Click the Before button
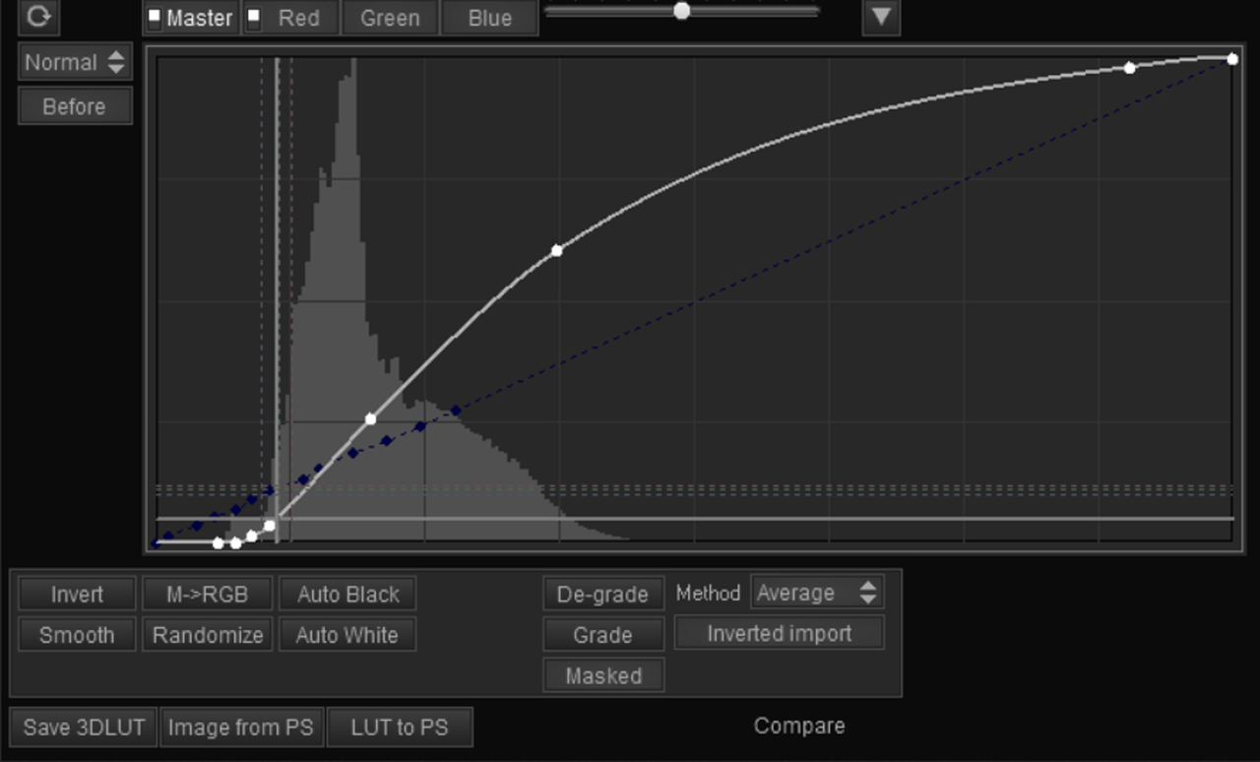 pyautogui.click(x=75, y=106)
